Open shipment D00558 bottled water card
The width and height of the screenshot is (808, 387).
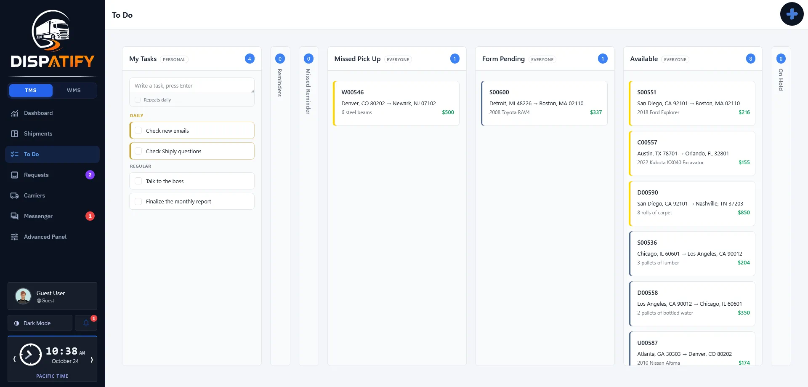click(x=692, y=304)
